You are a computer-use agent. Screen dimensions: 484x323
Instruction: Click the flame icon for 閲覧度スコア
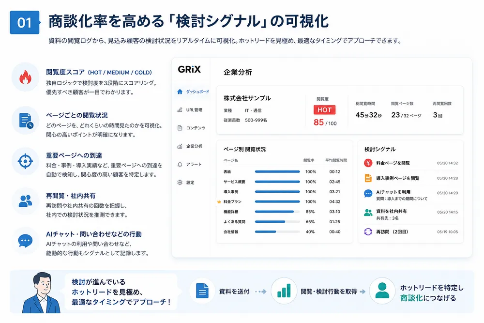click(25, 77)
